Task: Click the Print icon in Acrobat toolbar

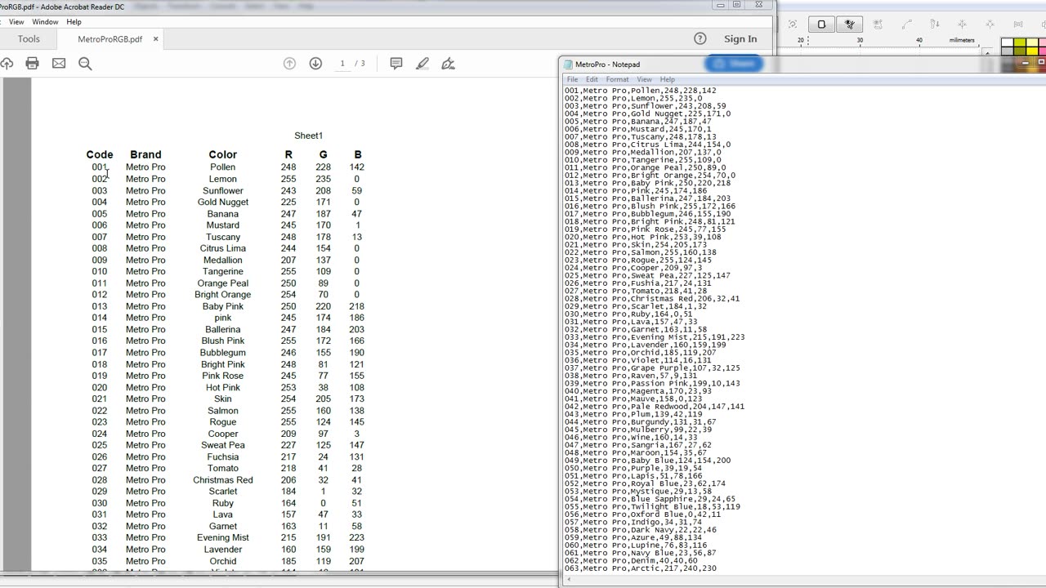Action: coord(32,64)
